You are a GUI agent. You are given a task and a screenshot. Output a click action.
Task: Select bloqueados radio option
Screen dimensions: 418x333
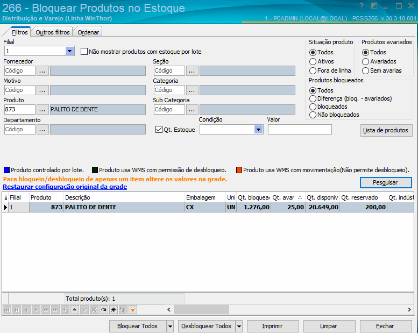point(313,107)
